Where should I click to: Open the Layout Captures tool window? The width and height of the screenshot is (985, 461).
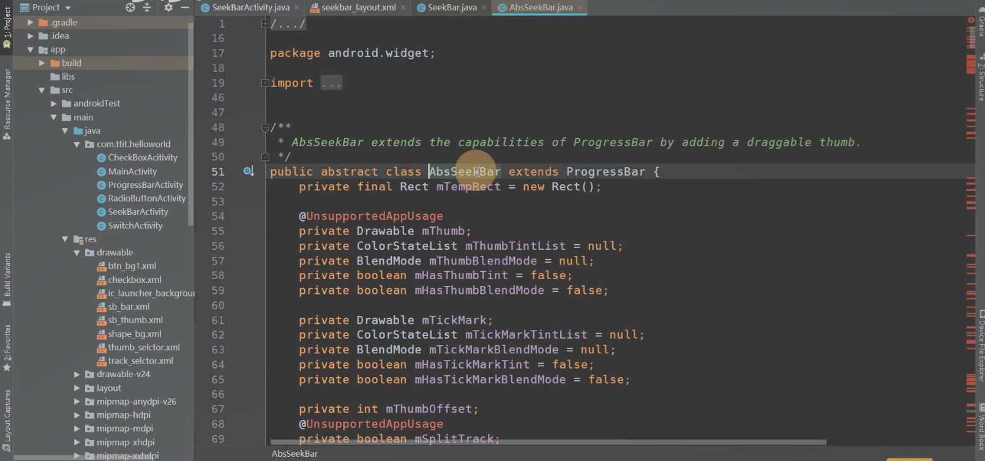coord(7,419)
